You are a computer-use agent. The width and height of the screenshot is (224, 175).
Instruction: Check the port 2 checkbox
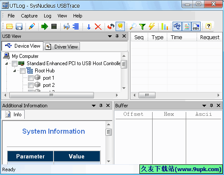pyautogui.click(x=31, y=85)
